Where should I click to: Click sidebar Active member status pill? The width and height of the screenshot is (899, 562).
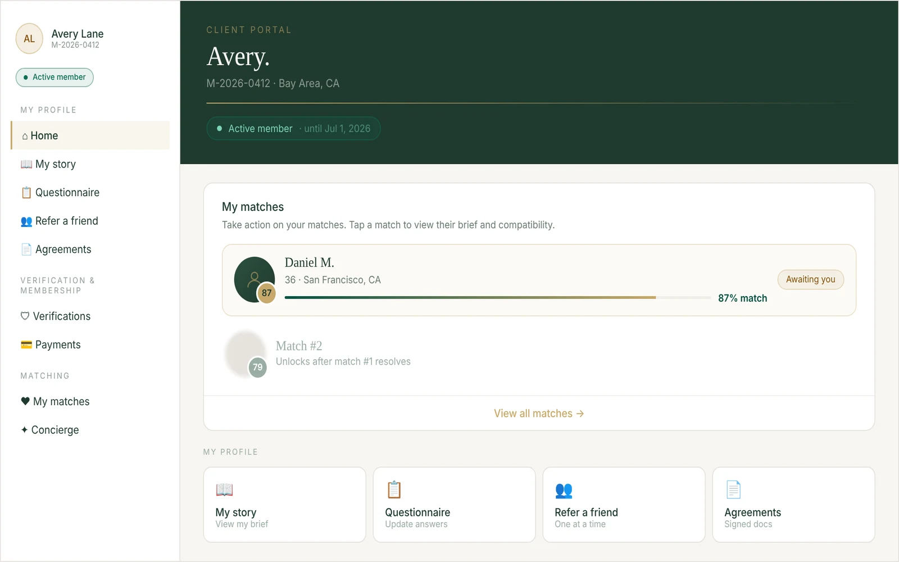click(55, 77)
